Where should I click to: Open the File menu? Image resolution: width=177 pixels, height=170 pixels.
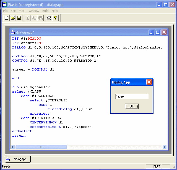(5, 11)
